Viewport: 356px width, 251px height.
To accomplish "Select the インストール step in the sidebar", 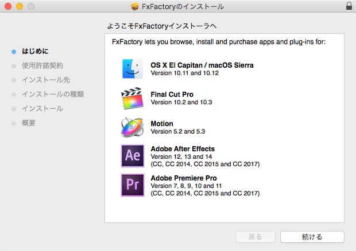I will click(42, 108).
